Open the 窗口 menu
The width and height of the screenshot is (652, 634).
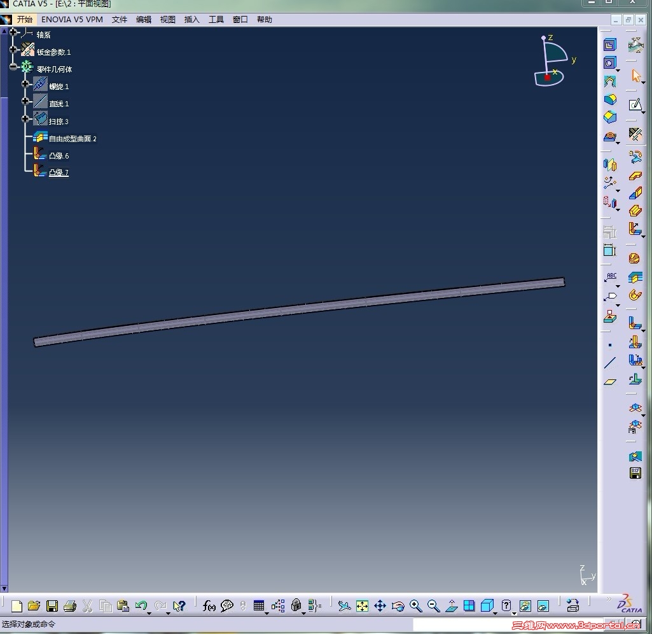(x=240, y=20)
